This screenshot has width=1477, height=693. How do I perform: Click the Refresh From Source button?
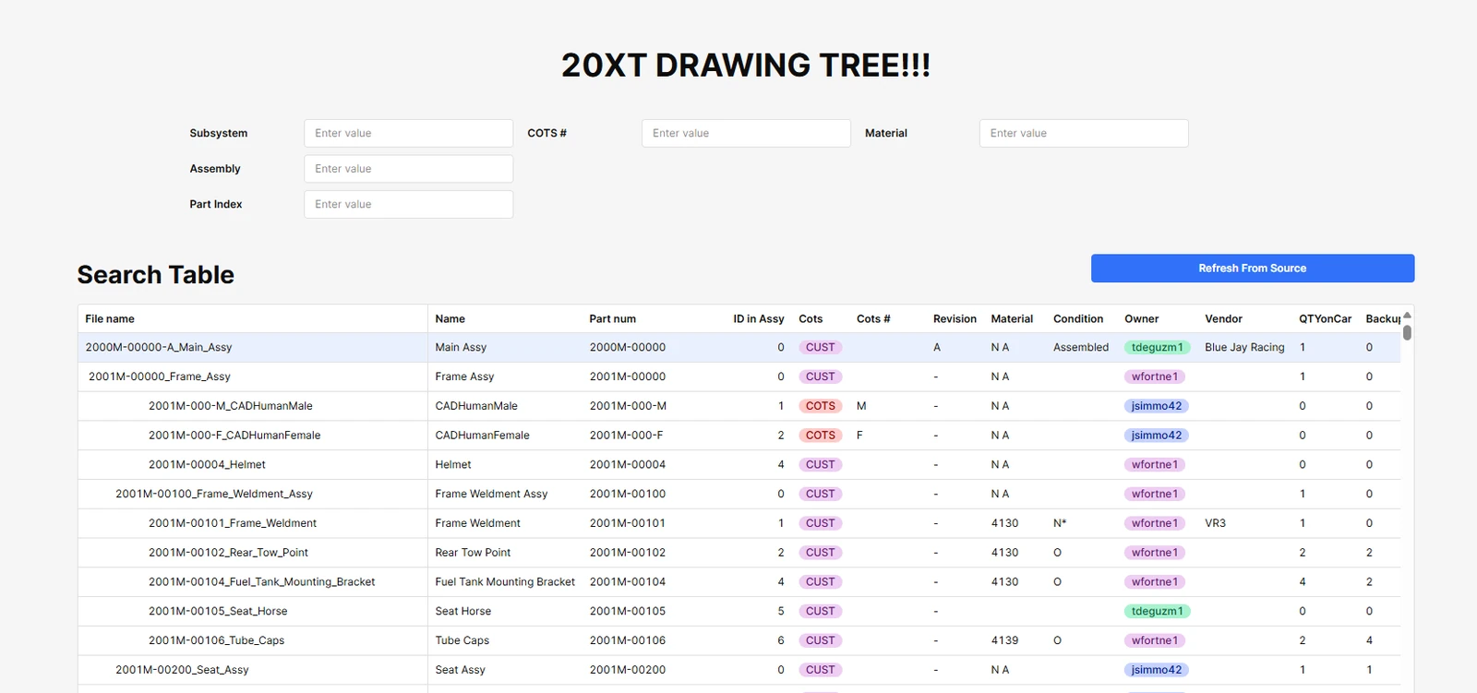1252,269
